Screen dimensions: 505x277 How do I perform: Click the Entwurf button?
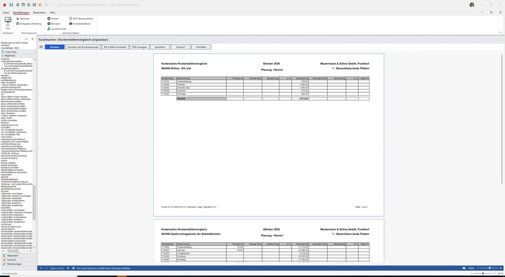(x=181, y=47)
